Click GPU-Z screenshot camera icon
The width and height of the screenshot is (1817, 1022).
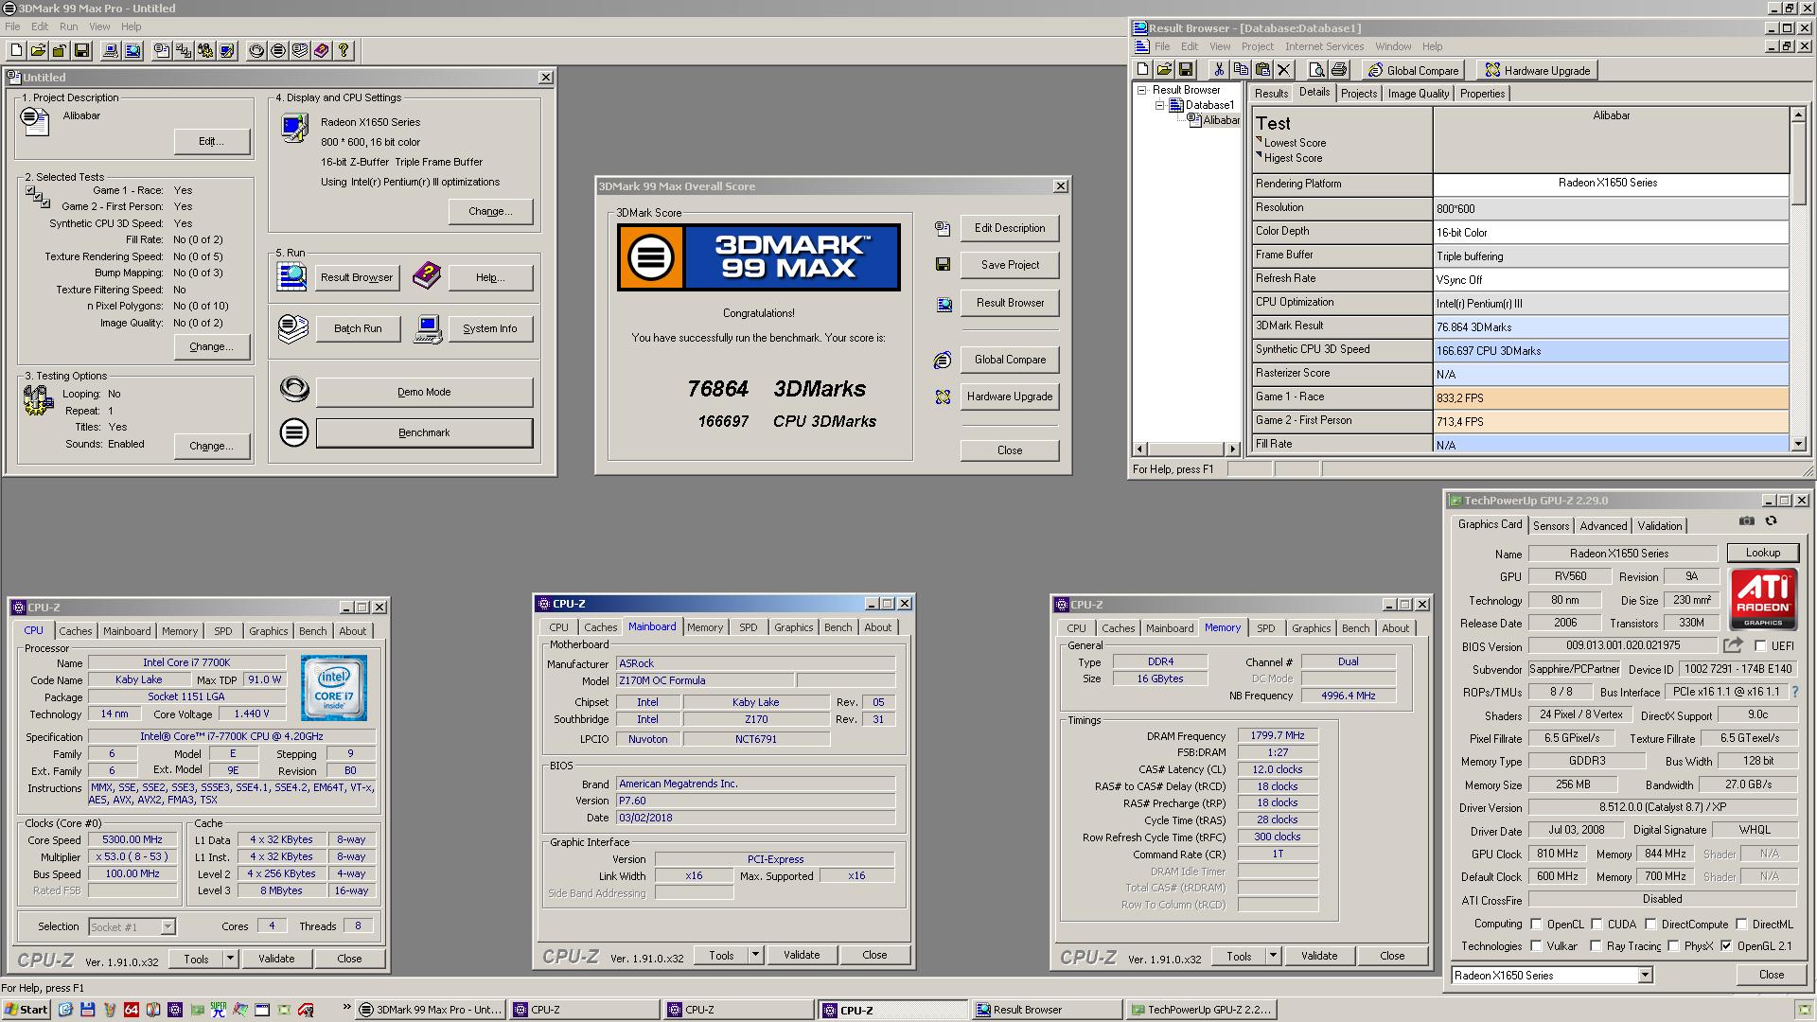[x=1747, y=521]
